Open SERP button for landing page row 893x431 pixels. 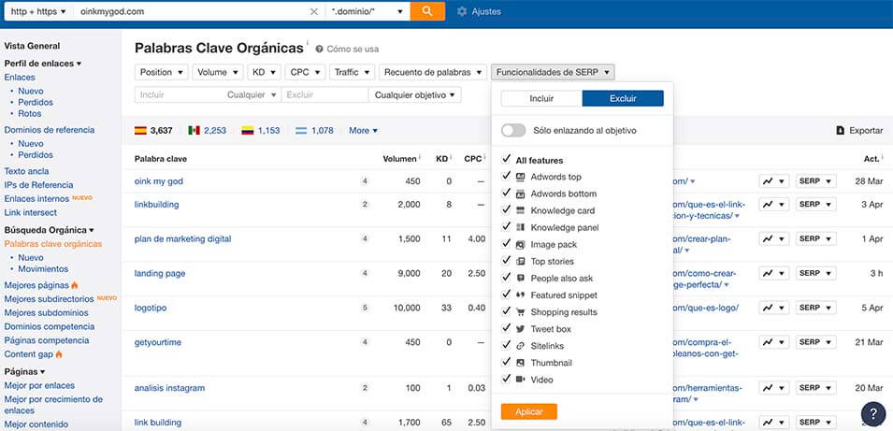pyautogui.click(x=816, y=273)
